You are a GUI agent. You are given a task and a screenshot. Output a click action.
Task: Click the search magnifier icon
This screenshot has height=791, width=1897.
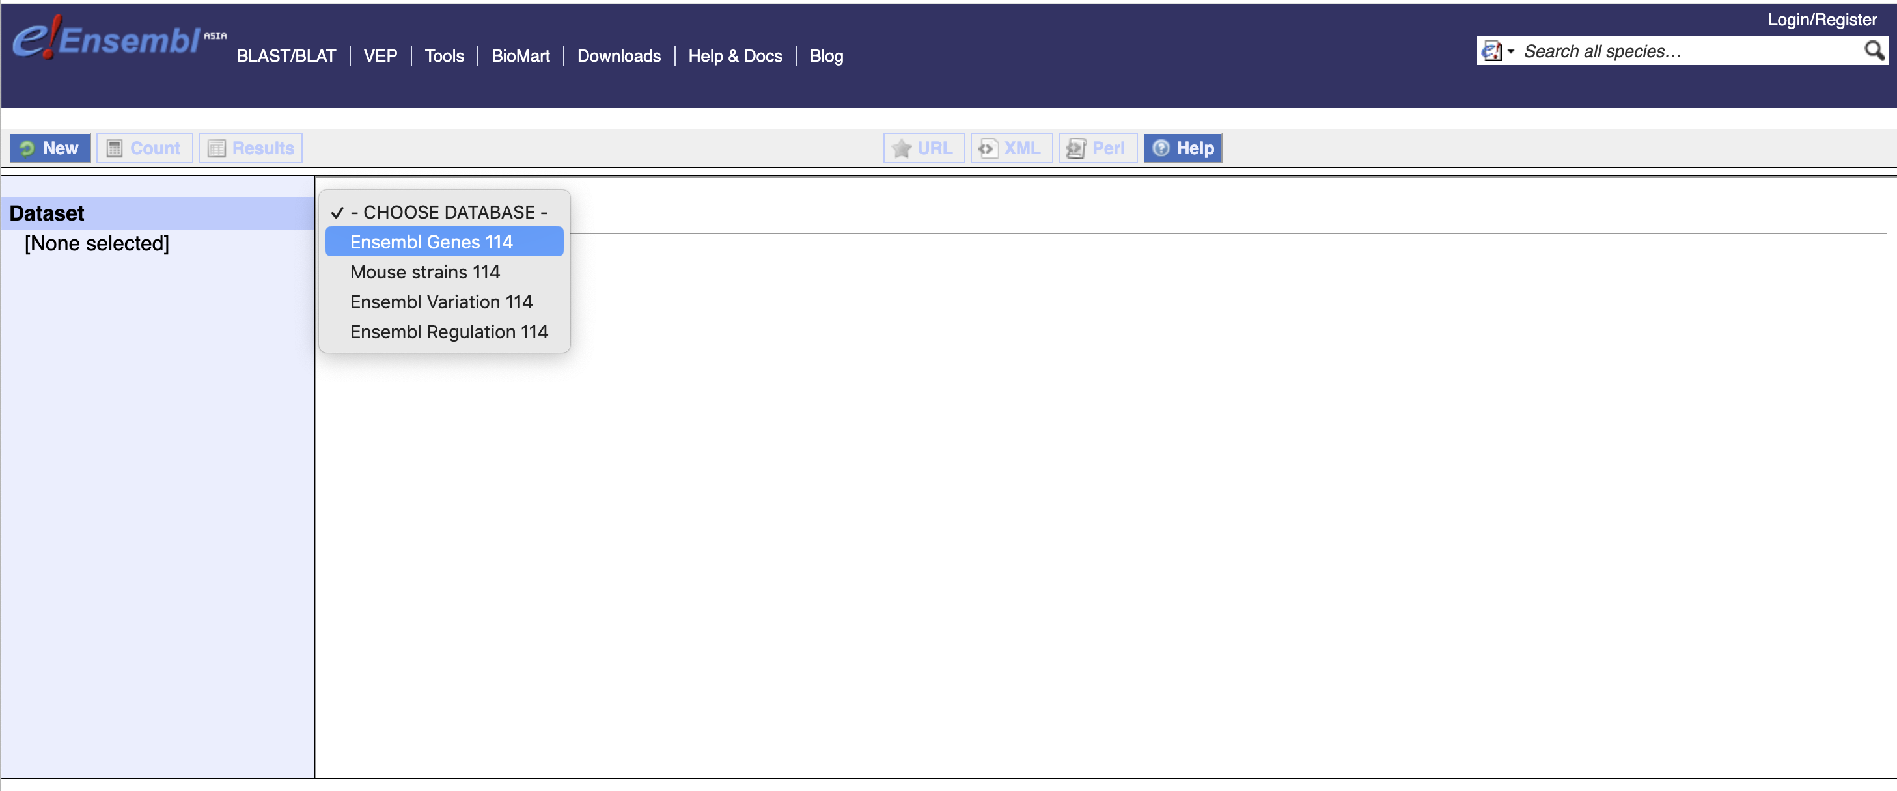(1874, 50)
